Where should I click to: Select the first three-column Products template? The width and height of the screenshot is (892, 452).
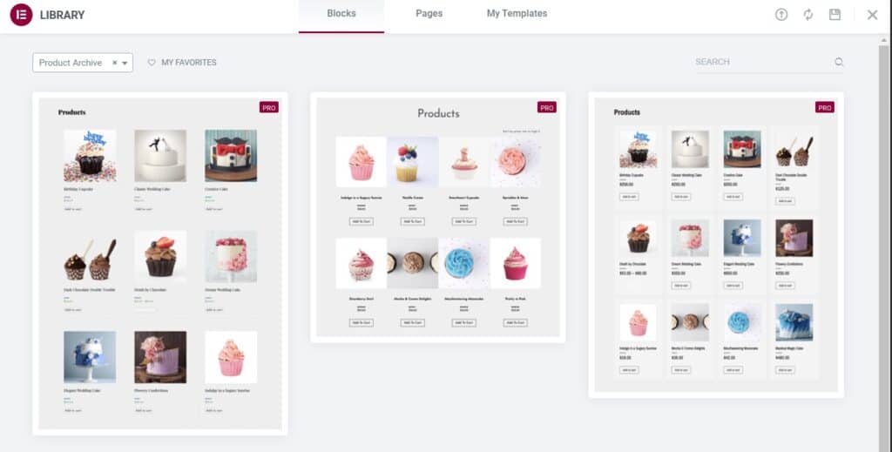point(160,264)
